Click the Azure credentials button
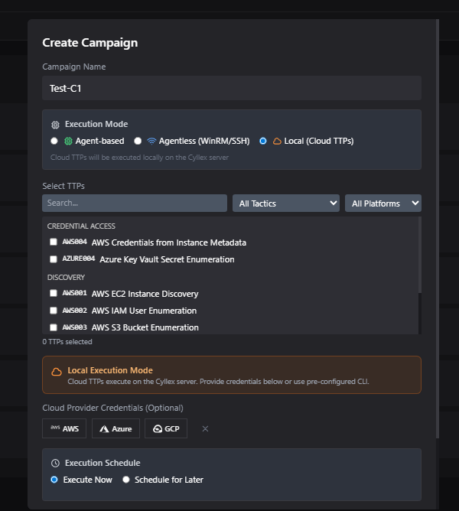Viewport: 459px width, 511px height. (x=116, y=428)
